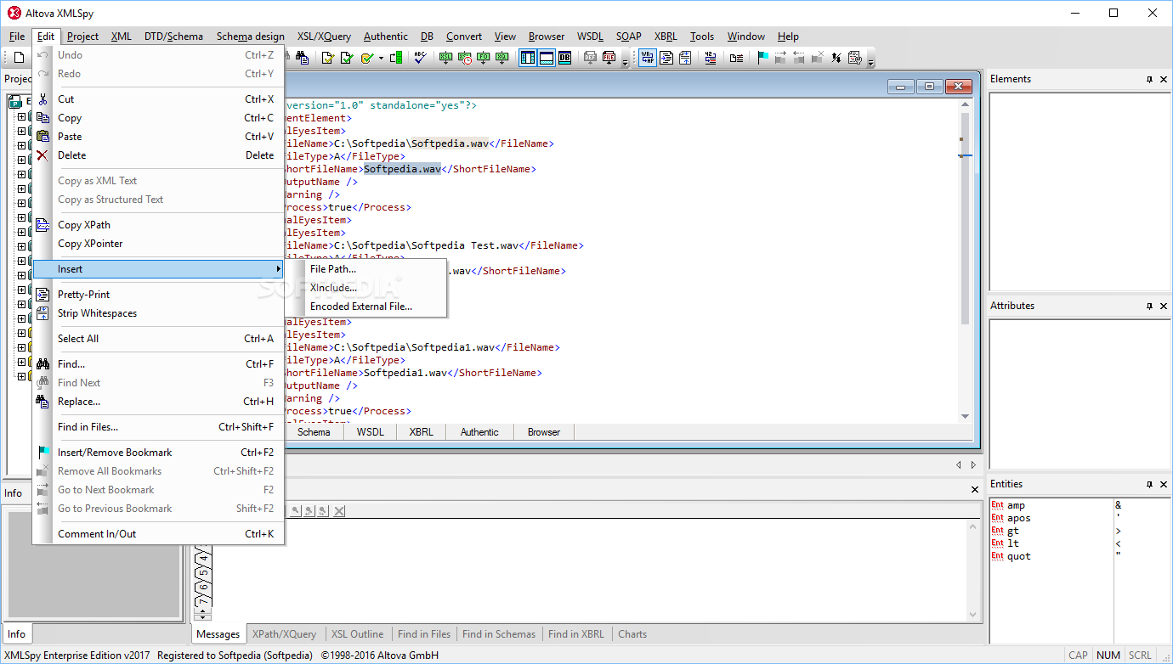1173x664 pixels.
Task: Click the Check well-formedness toolbar icon
Action: pos(326,58)
